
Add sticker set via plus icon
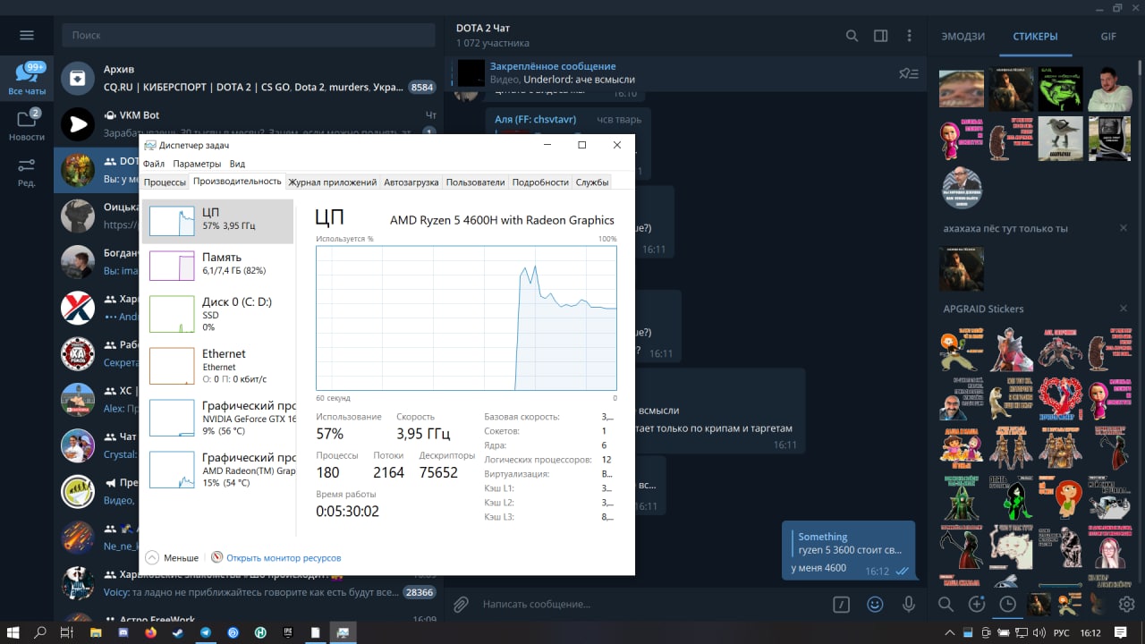977,605
